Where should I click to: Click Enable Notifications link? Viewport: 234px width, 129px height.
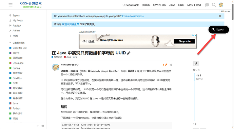[133, 16]
